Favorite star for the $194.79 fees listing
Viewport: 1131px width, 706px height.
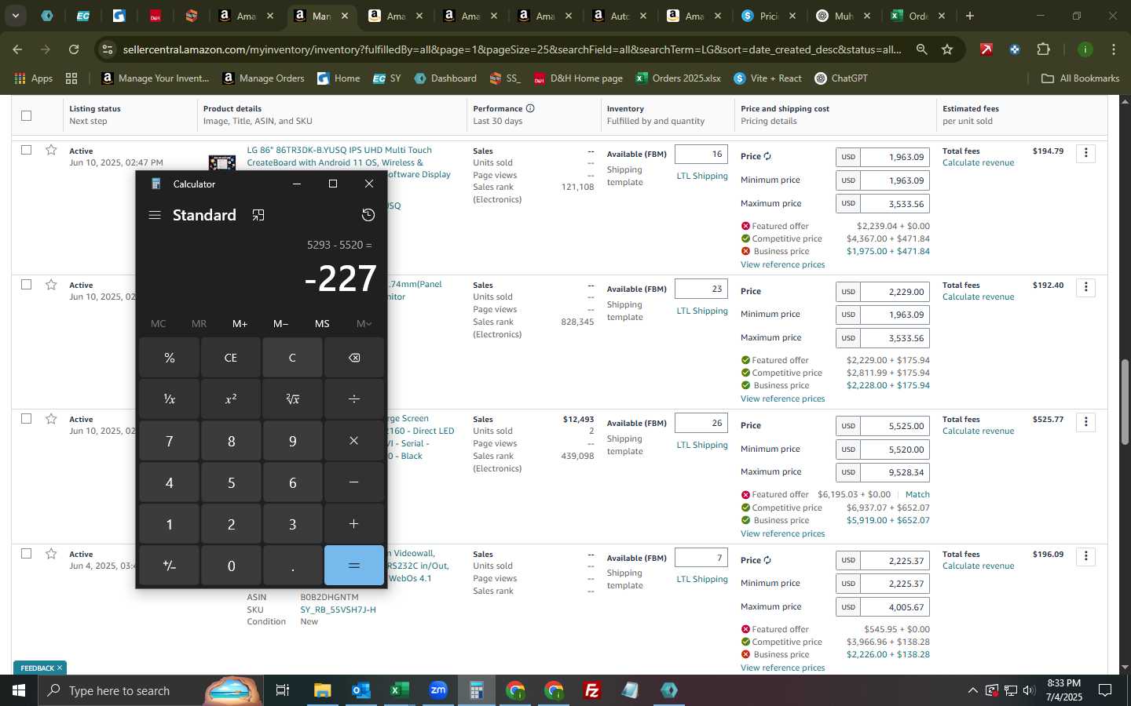click(51, 150)
